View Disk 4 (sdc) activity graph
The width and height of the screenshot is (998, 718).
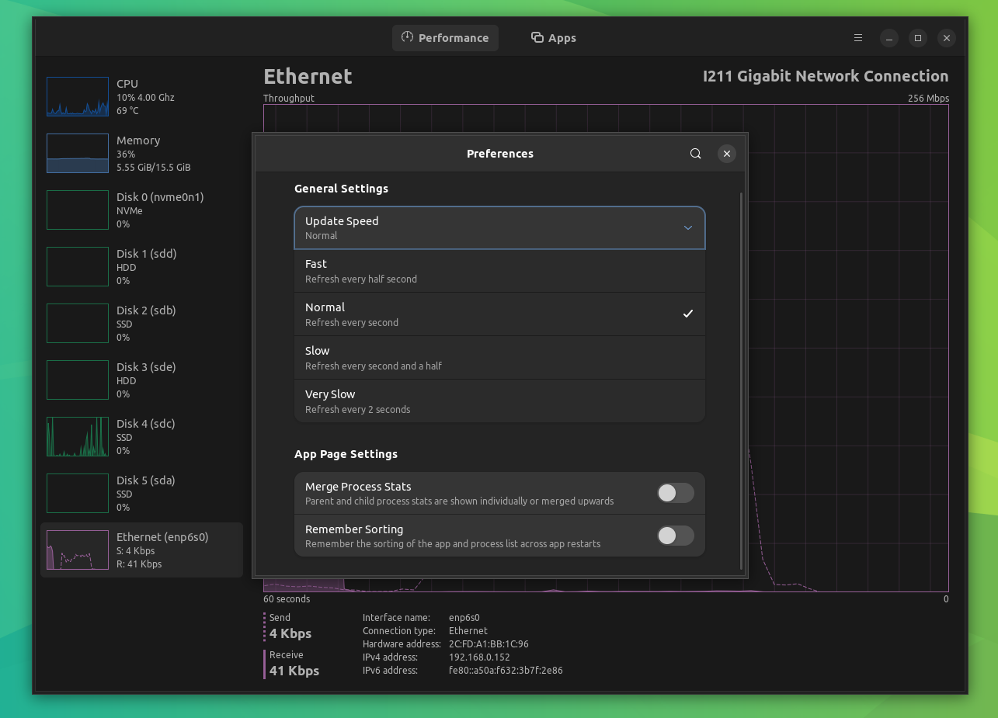78,436
